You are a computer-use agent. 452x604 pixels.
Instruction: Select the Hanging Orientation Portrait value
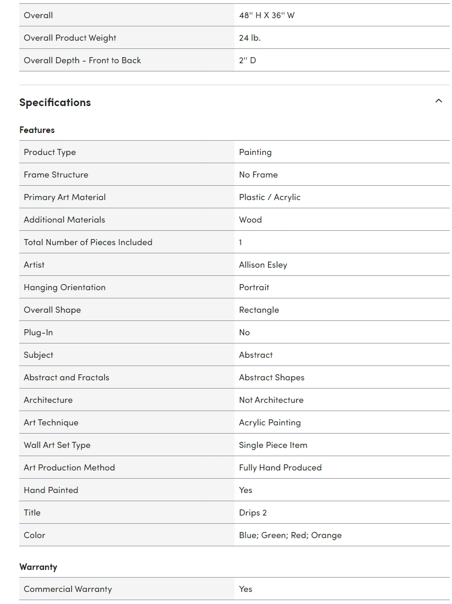click(x=254, y=287)
